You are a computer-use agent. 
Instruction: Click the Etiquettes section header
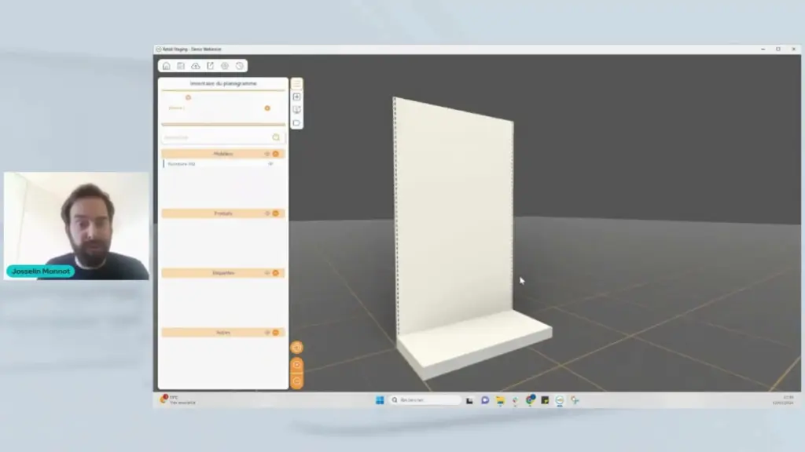tap(223, 273)
